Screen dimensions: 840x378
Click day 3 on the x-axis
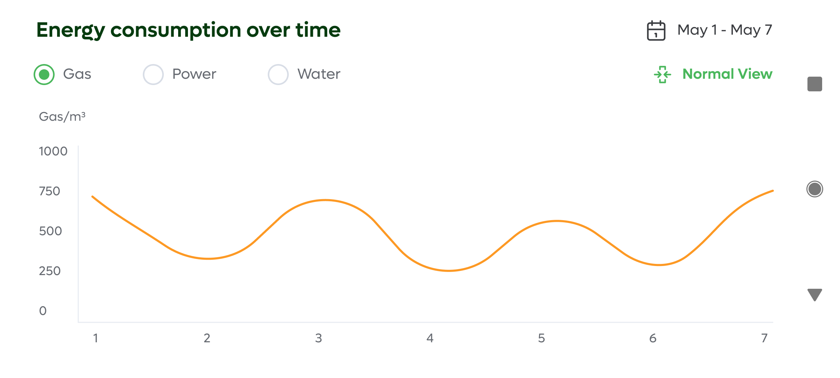tap(318, 338)
